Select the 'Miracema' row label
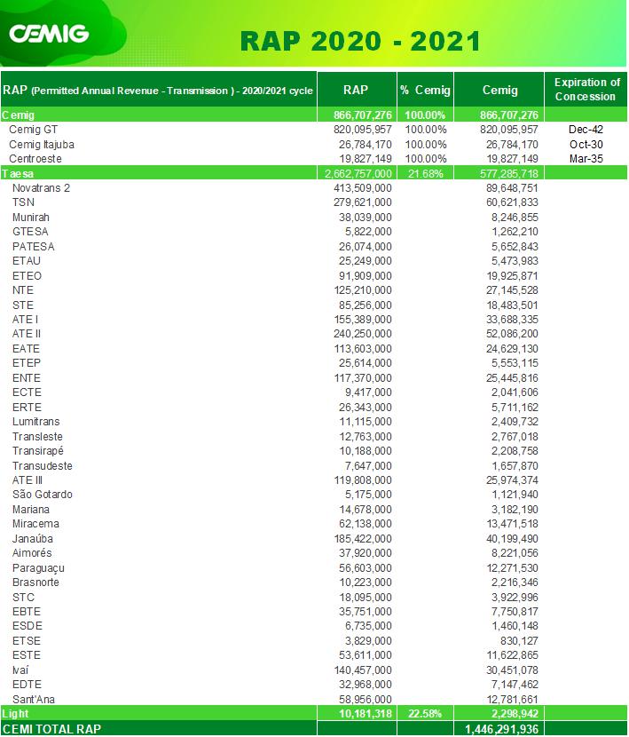The height and width of the screenshot is (737, 629). [35, 524]
